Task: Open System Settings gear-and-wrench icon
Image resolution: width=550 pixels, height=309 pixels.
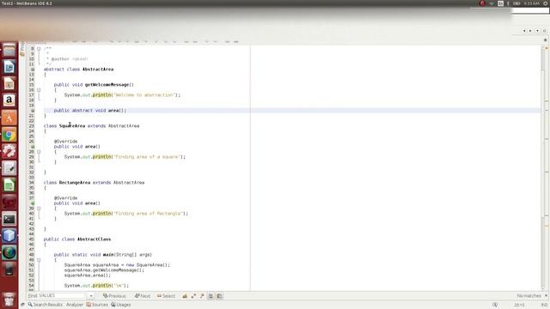Action: (9, 151)
